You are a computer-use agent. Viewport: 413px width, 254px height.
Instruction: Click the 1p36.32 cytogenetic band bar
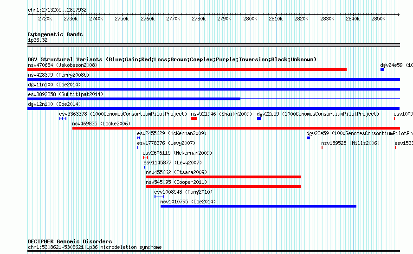pos(213,45)
